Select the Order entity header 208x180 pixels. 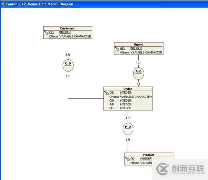click(128, 89)
